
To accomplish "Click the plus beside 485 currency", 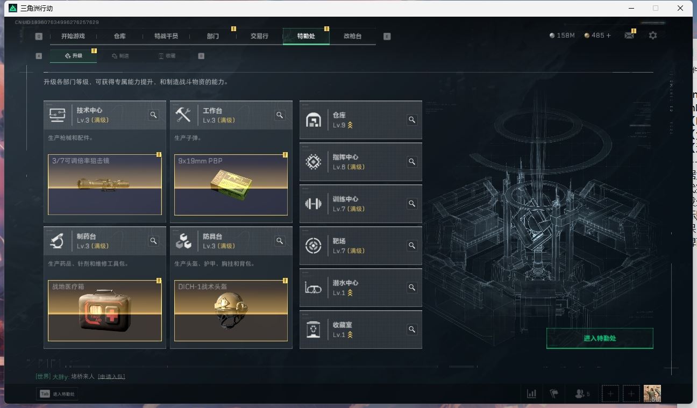I will coord(608,35).
